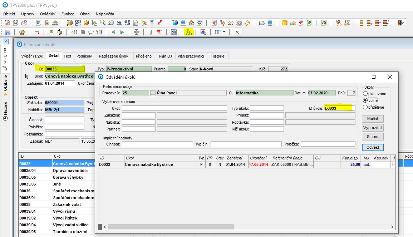
Task: Click the x+y formula icon
Action: [200, 23]
